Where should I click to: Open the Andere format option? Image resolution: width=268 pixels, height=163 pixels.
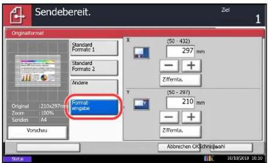click(x=94, y=87)
